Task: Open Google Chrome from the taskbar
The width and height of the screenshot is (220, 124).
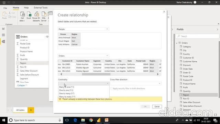Action: click(x=91, y=120)
